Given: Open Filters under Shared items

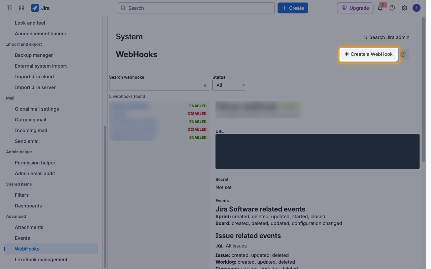Looking at the screenshot, I should coord(22,195).
